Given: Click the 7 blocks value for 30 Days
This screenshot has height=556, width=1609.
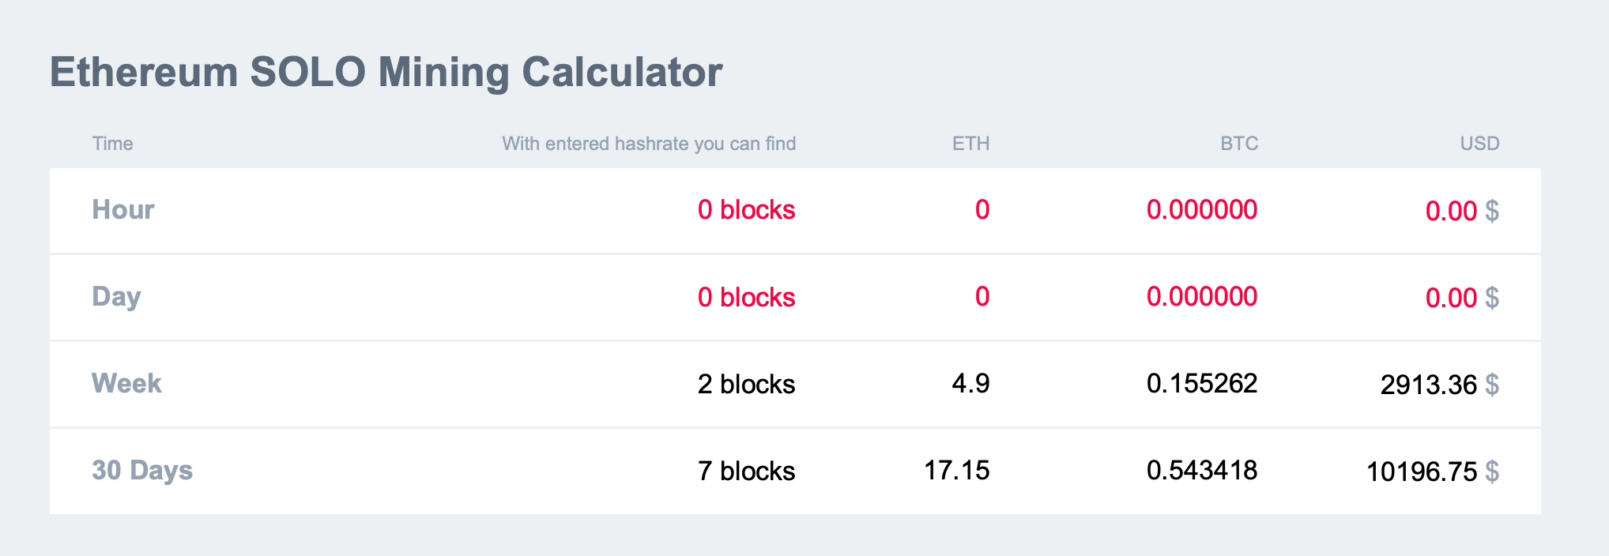Looking at the screenshot, I should pos(746,471).
